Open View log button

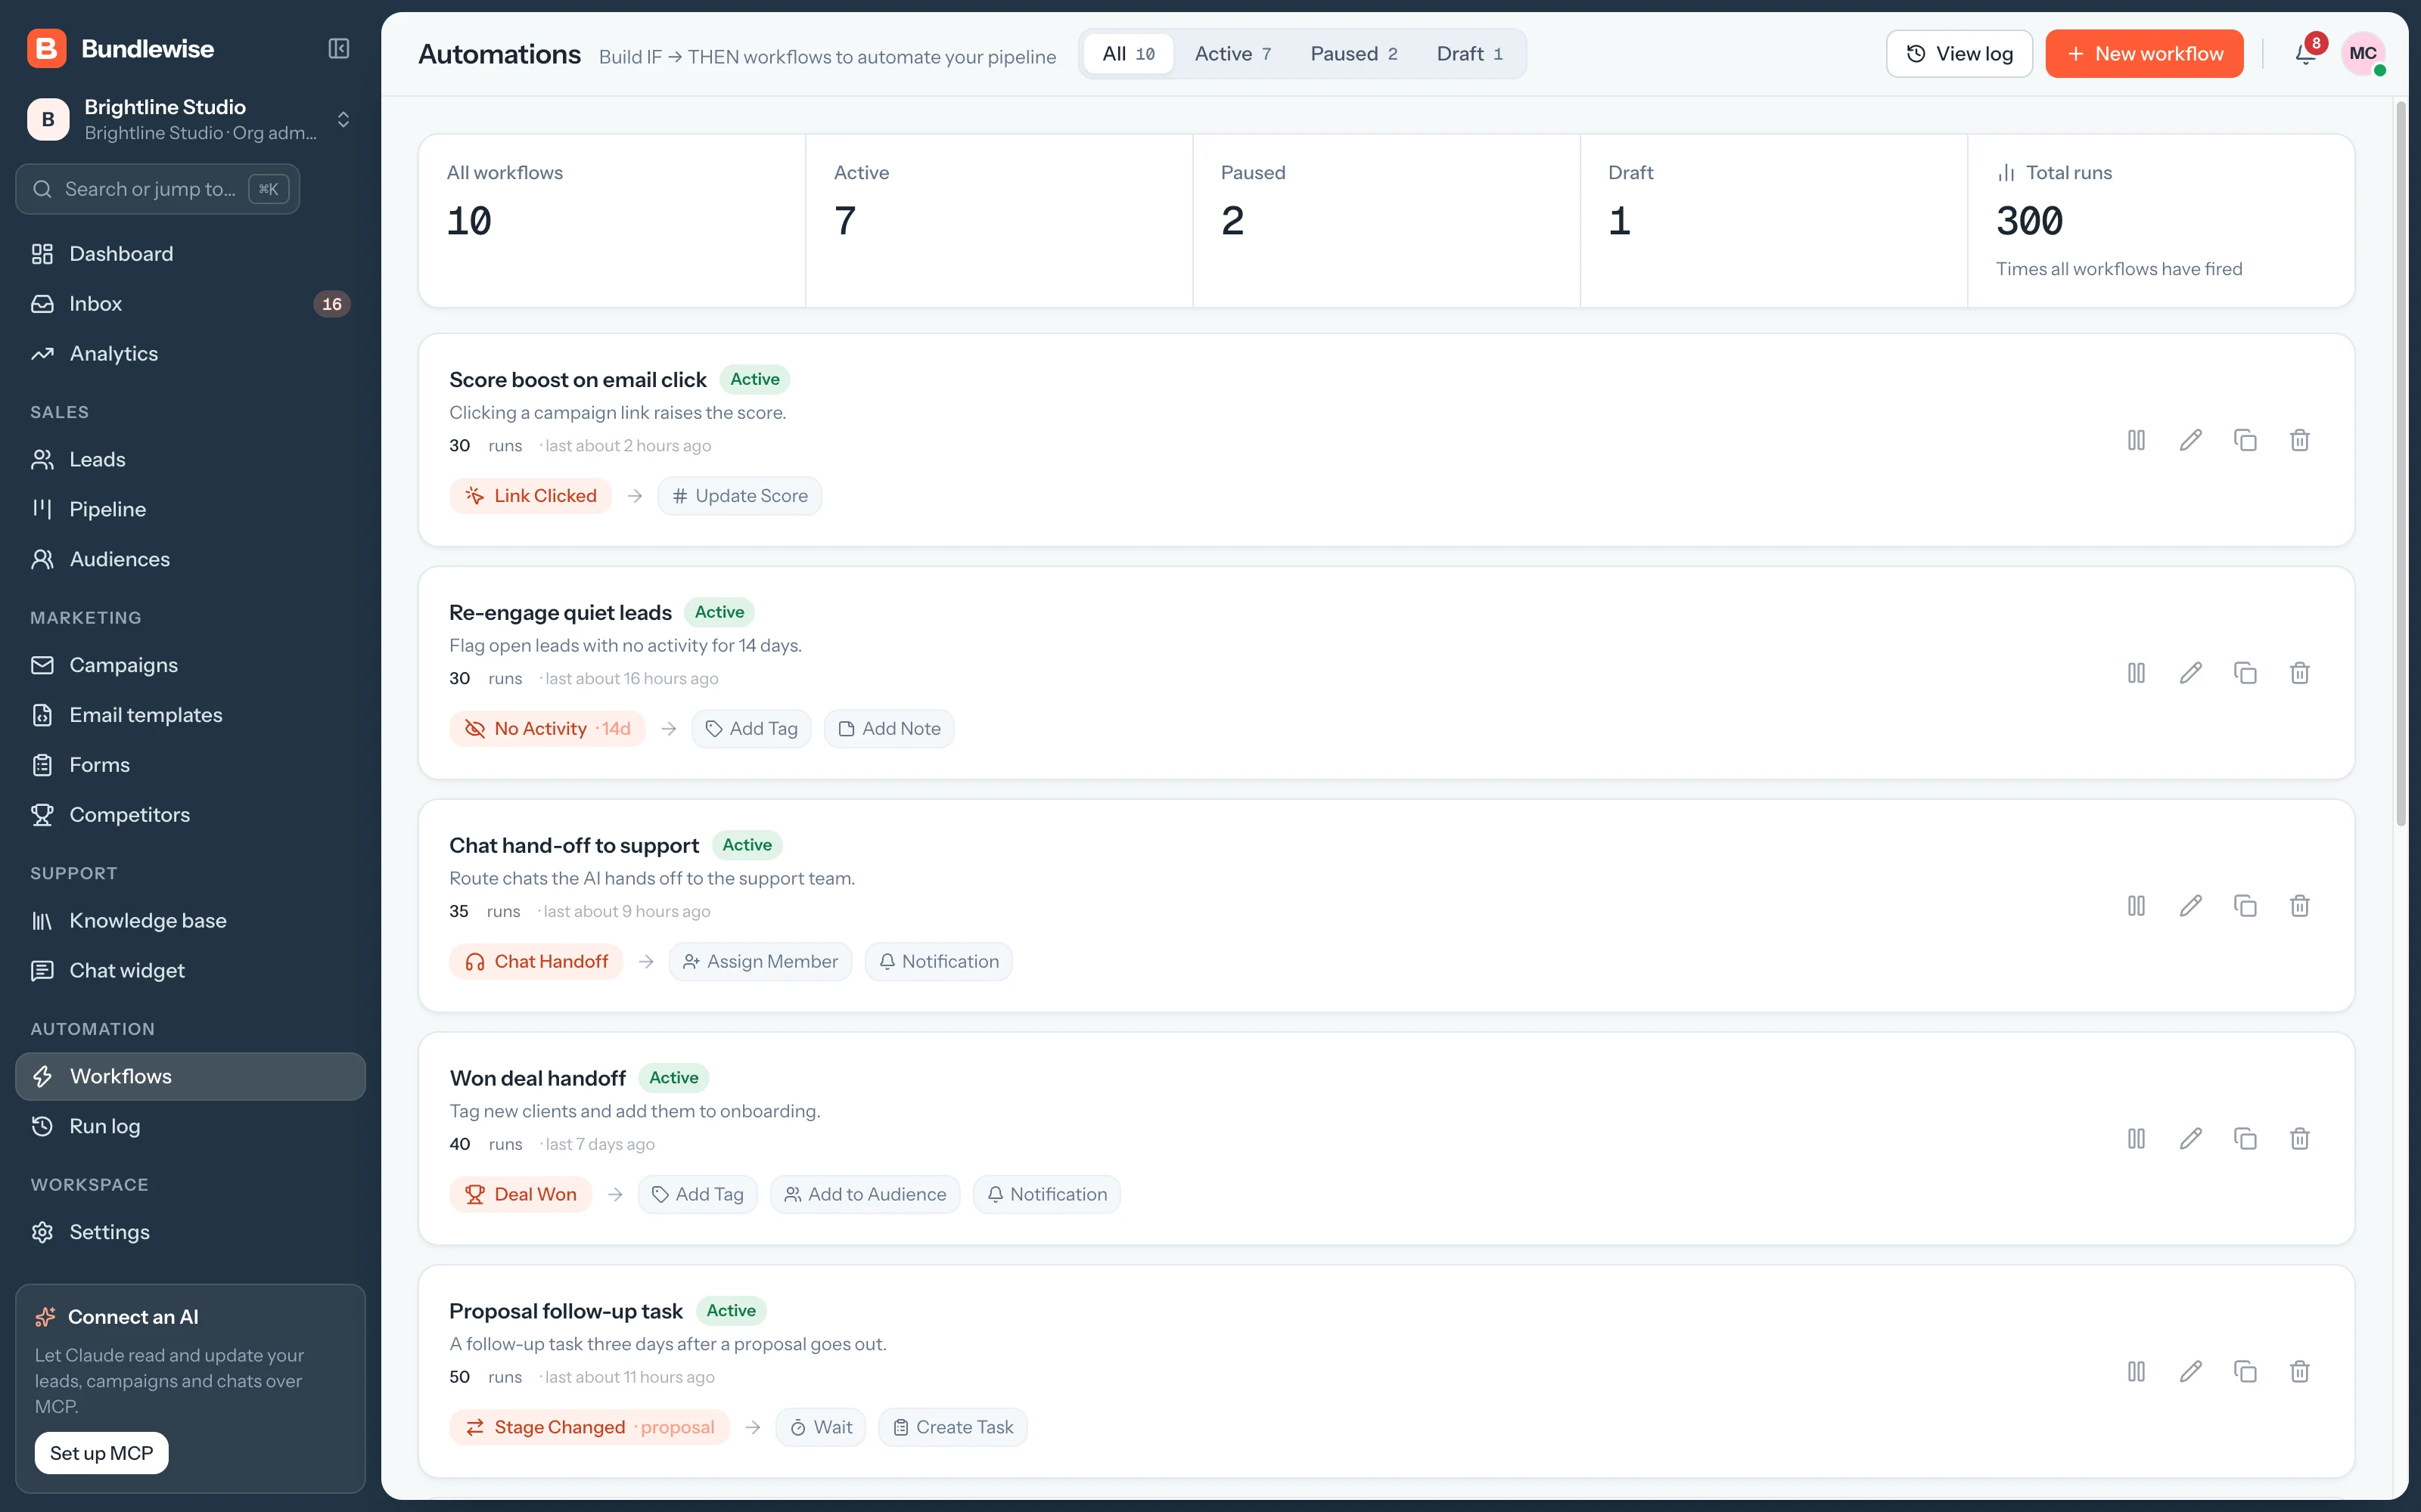coord(1959,54)
